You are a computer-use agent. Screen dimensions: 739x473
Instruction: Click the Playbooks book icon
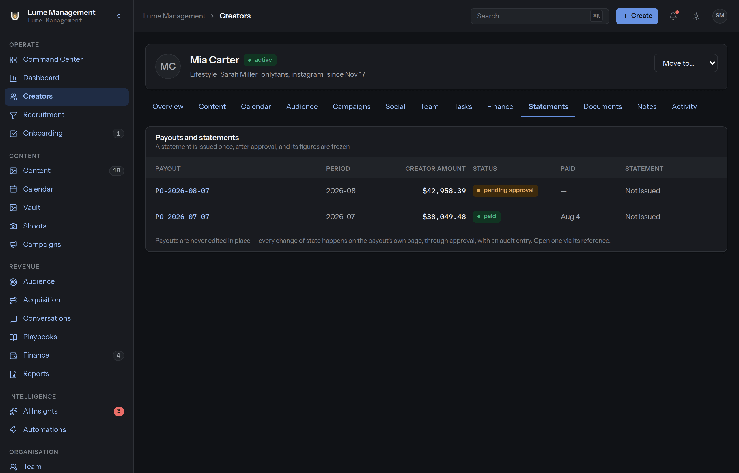tap(13, 337)
